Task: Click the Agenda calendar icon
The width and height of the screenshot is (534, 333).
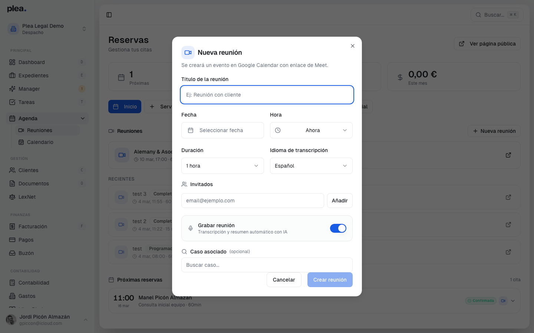Action: tap(12, 118)
